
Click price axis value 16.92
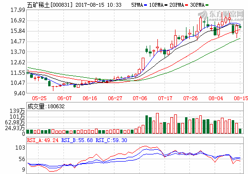point(18,20)
